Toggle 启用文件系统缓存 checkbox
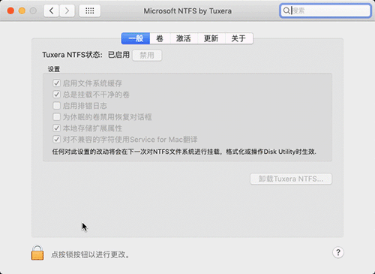This screenshot has width=375, height=274. tap(57, 83)
